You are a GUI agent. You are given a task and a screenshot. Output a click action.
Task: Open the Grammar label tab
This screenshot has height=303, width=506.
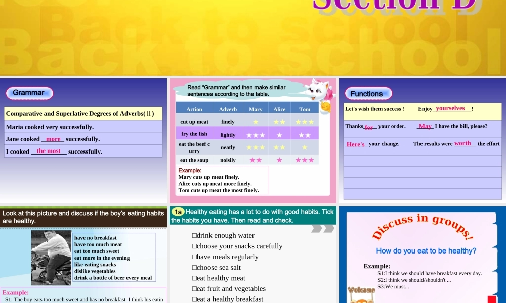coord(29,93)
